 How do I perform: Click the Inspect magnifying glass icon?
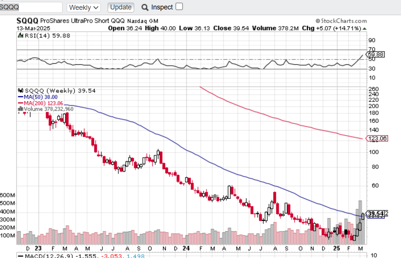tap(145, 7)
